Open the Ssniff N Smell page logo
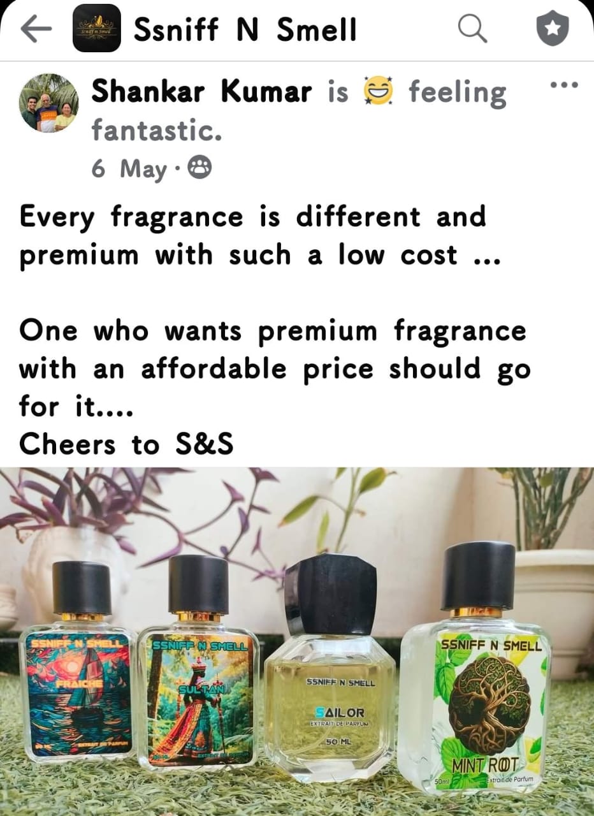The image size is (594, 816). tap(97, 28)
